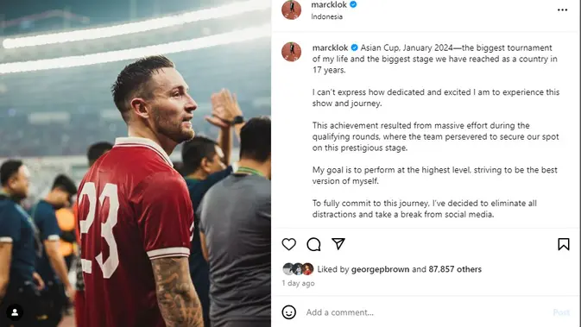View the 87,857 others likes list

(455, 269)
